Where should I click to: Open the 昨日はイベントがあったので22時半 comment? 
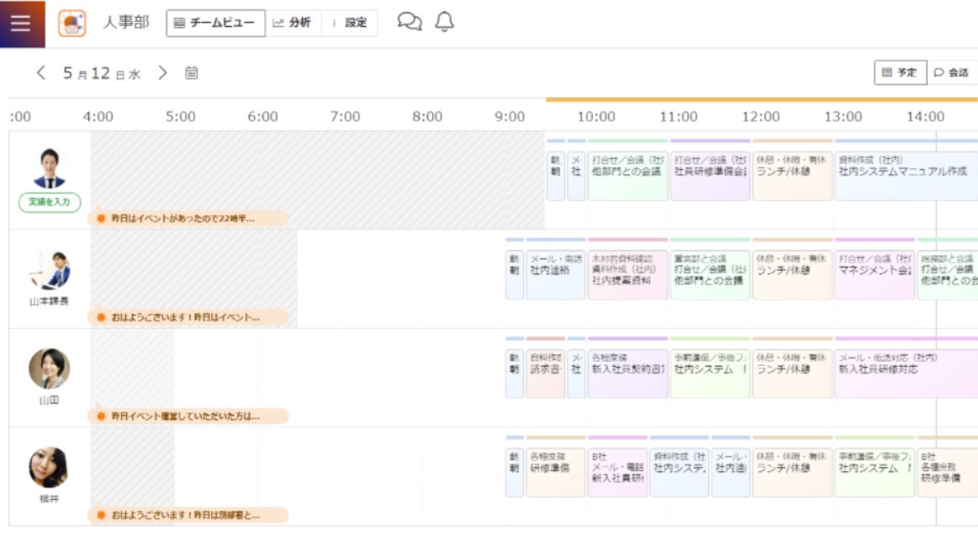pyautogui.click(x=188, y=218)
